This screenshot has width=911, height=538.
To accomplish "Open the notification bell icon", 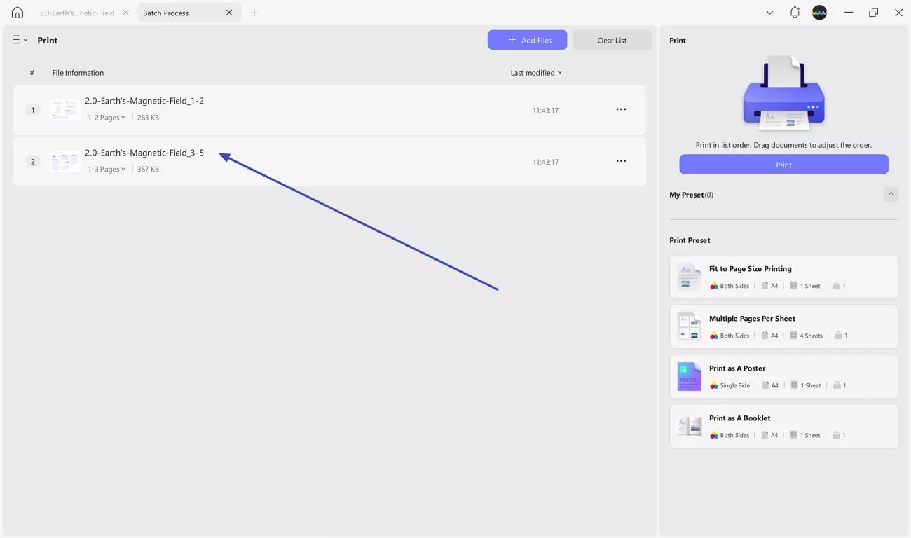I will (794, 12).
